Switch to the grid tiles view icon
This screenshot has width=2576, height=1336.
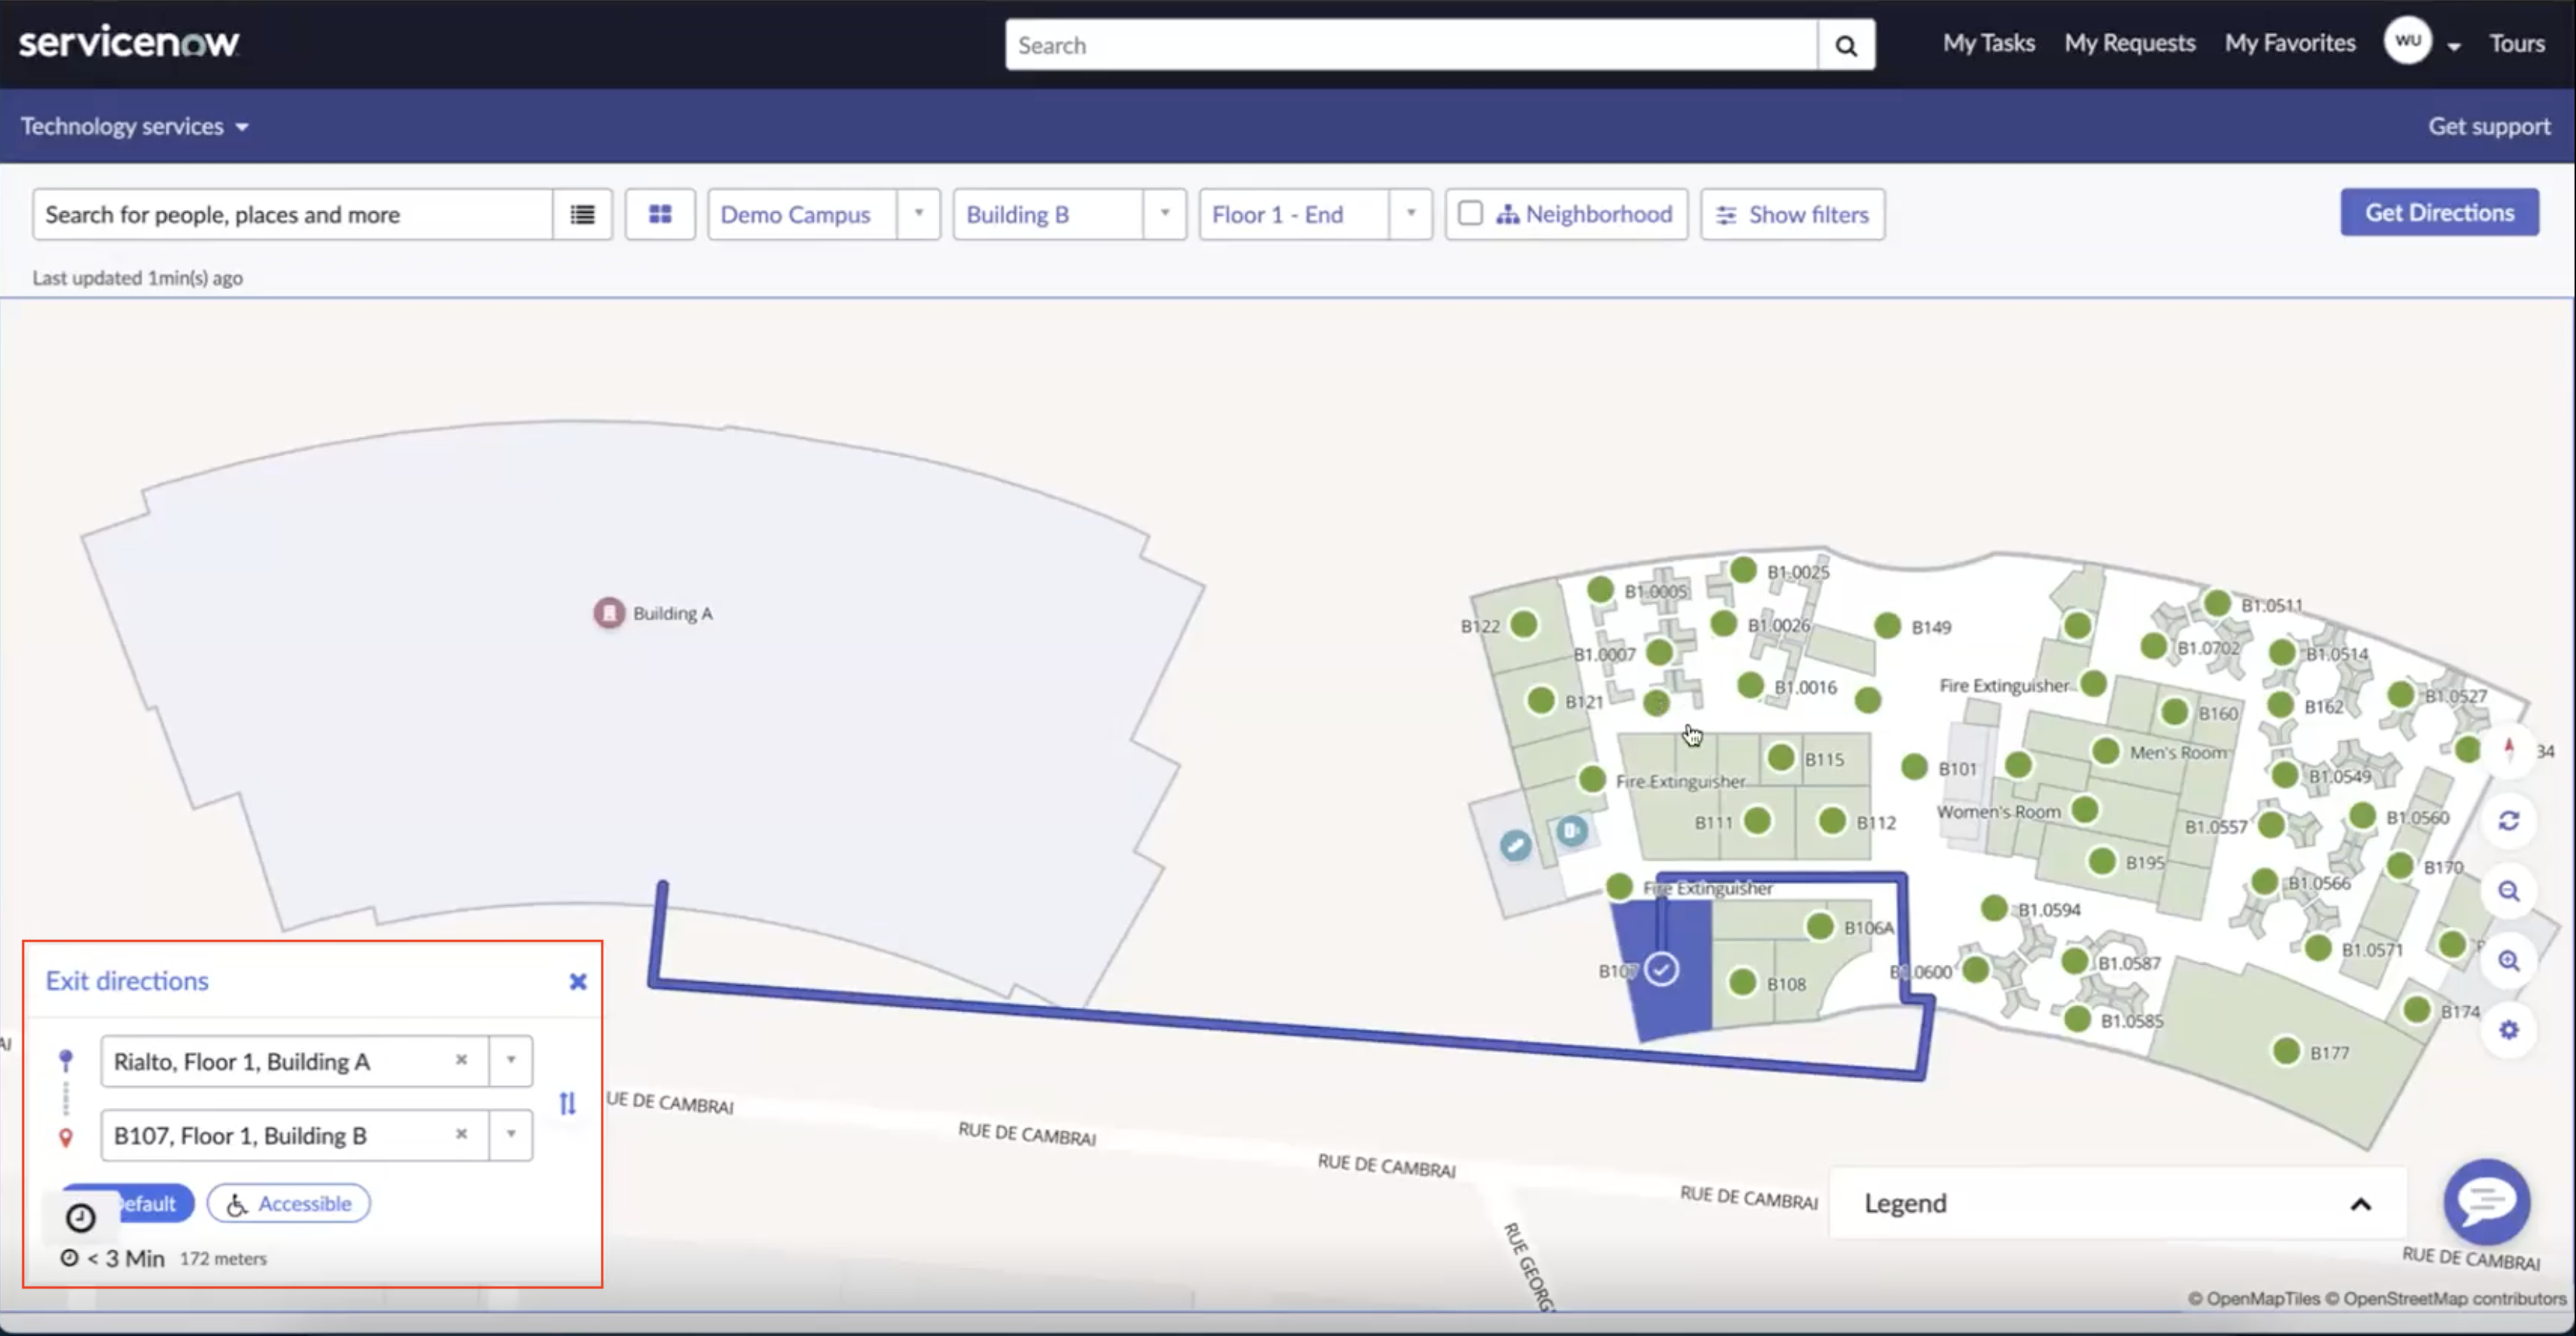pyautogui.click(x=660, y=214)
